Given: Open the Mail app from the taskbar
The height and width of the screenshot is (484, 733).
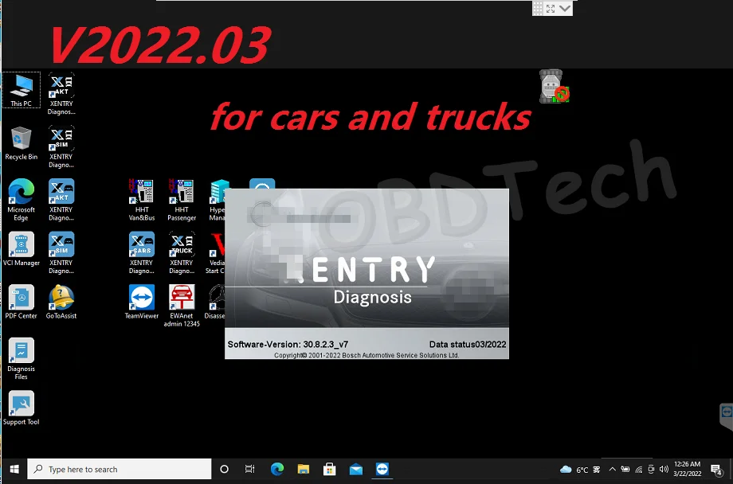Looking at the screenshot, I should (x=356, y=469).
